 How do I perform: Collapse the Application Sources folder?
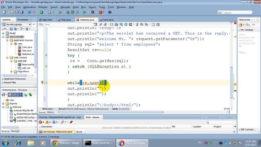pyautogui.click(x=7, y=40)
